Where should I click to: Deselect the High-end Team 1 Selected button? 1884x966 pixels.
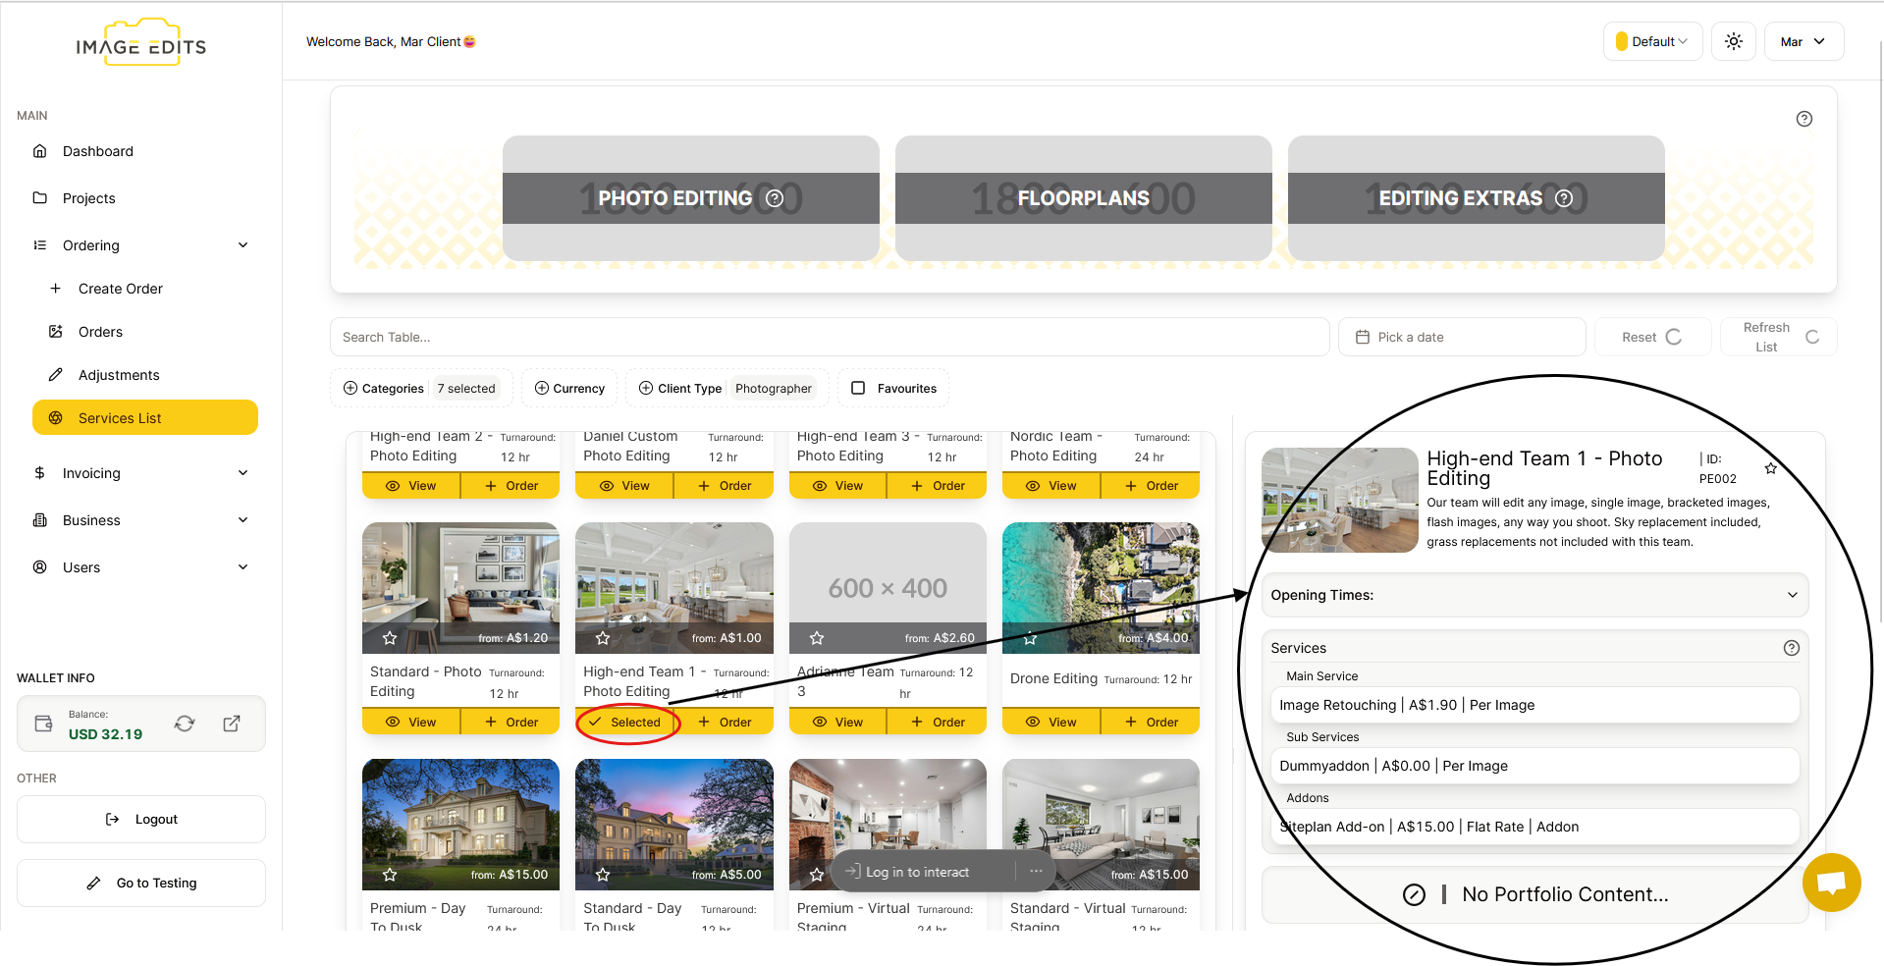[625, 723]
